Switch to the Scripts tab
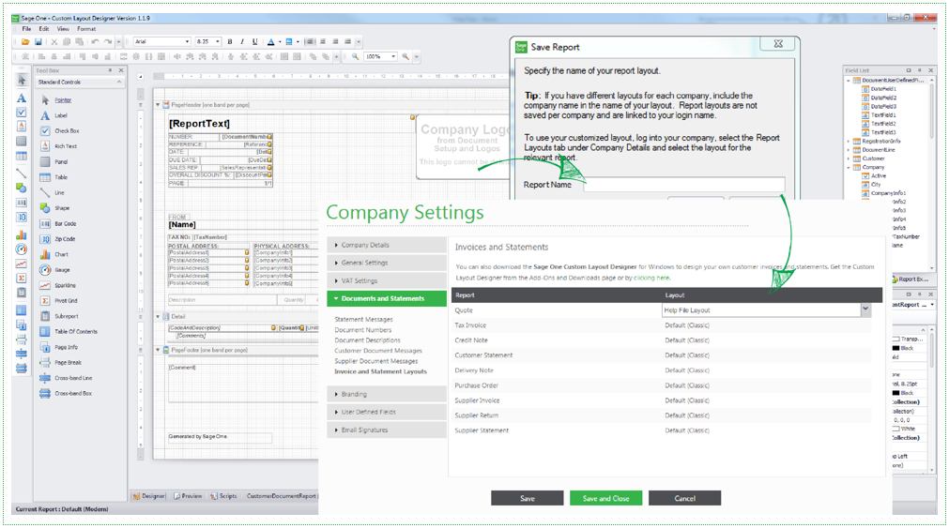Screen dimensions: 949x528 pos(224,496)
